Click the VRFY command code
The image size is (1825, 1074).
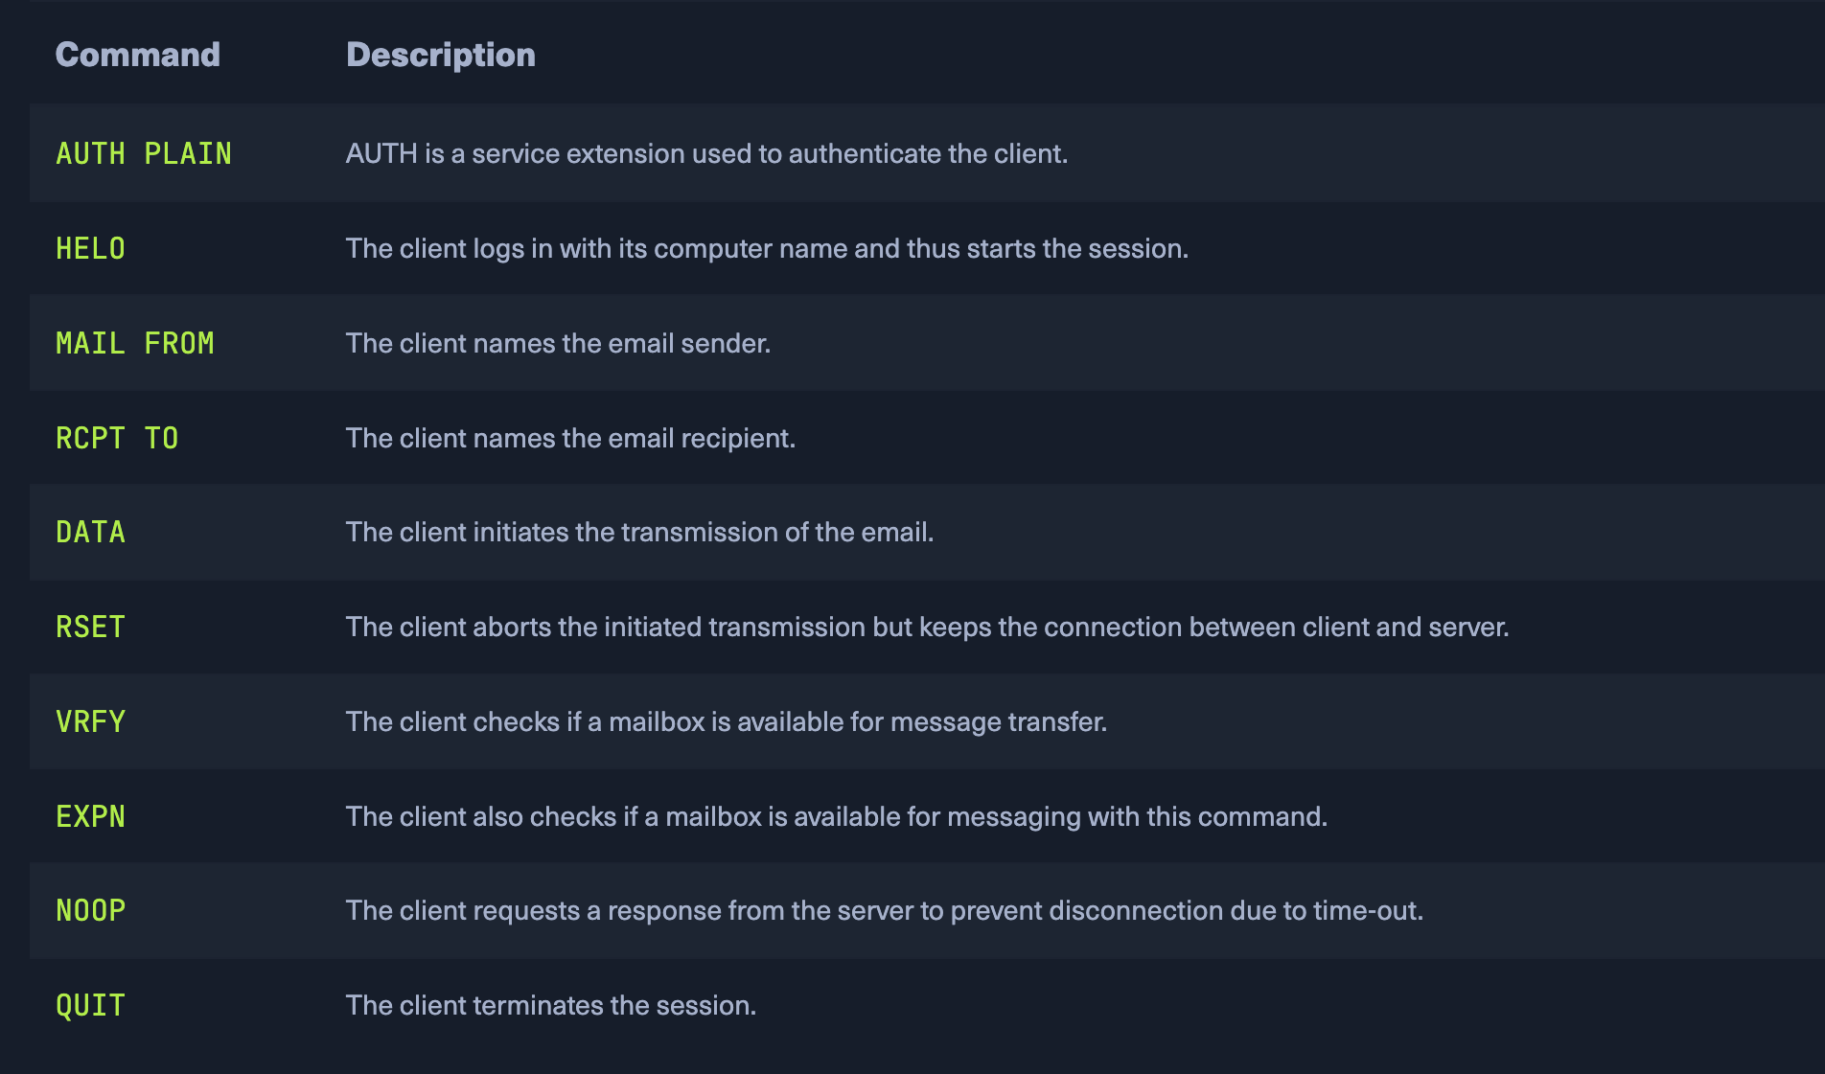coord(90,721)
